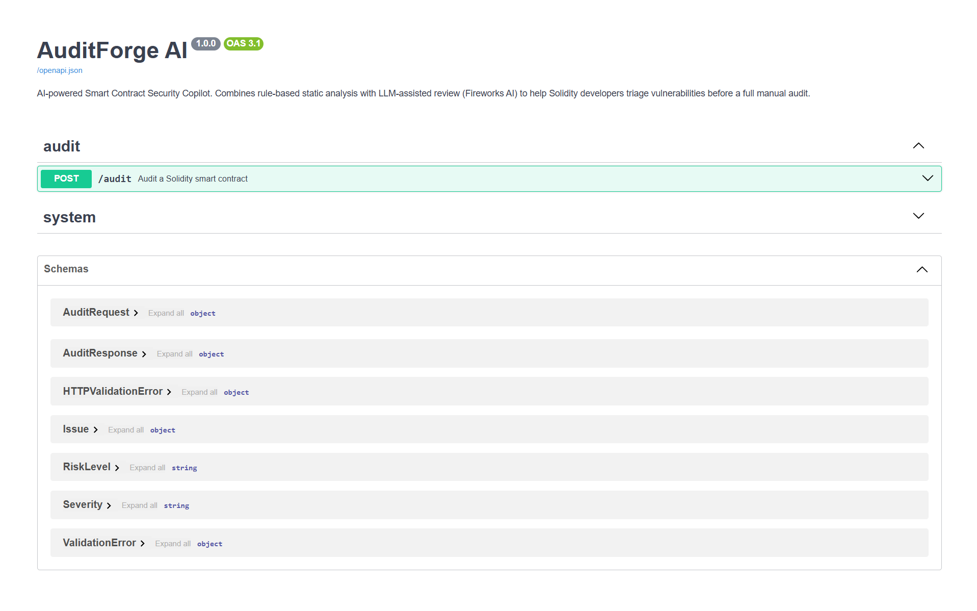Click the AuditForge AI title
The height and width of the screenshot is (611, 977).
pyautogui.click(x=112, y=50)
